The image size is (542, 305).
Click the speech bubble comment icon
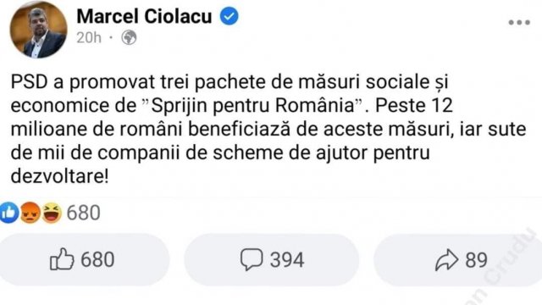tap(252, 259)
